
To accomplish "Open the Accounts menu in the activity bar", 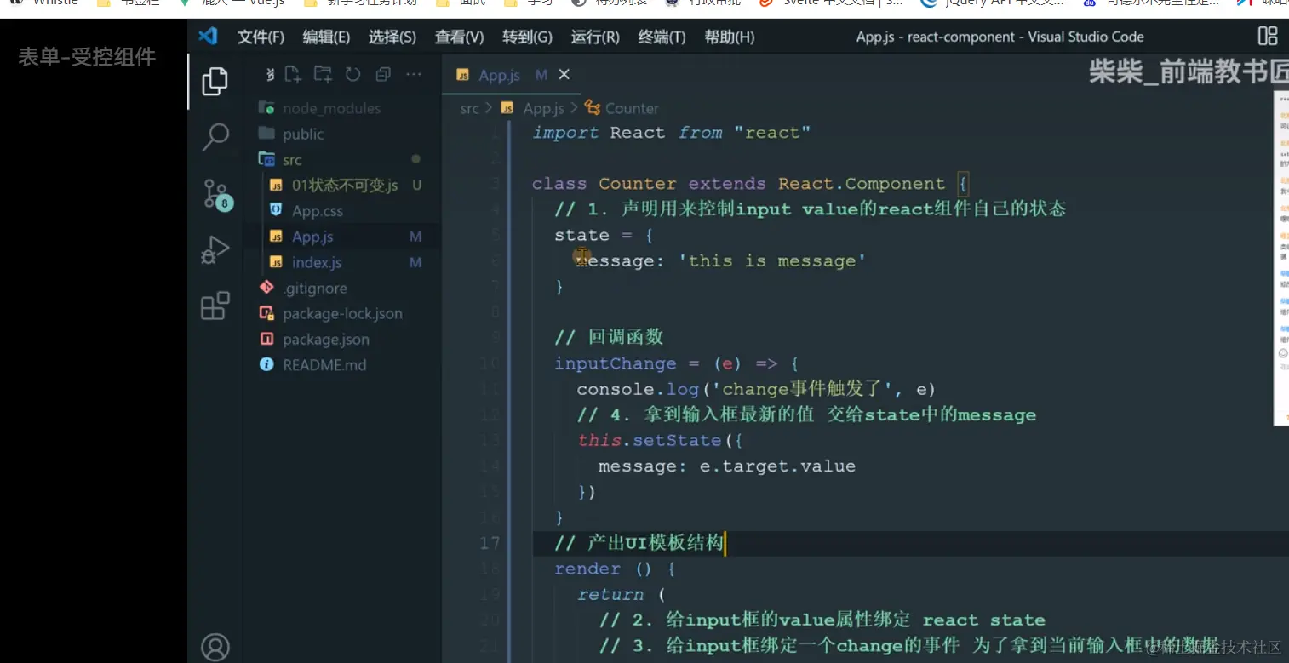I will point(215,648).
